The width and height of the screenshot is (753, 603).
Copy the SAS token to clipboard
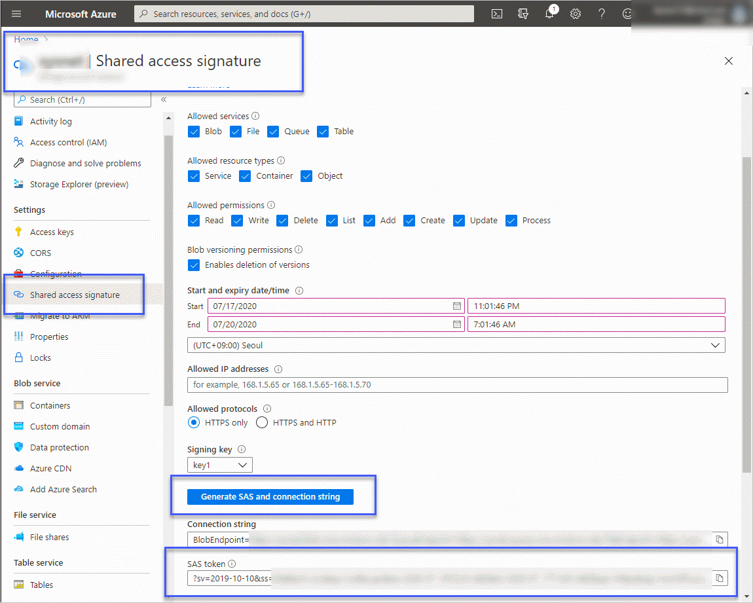[x=719, y=578]
